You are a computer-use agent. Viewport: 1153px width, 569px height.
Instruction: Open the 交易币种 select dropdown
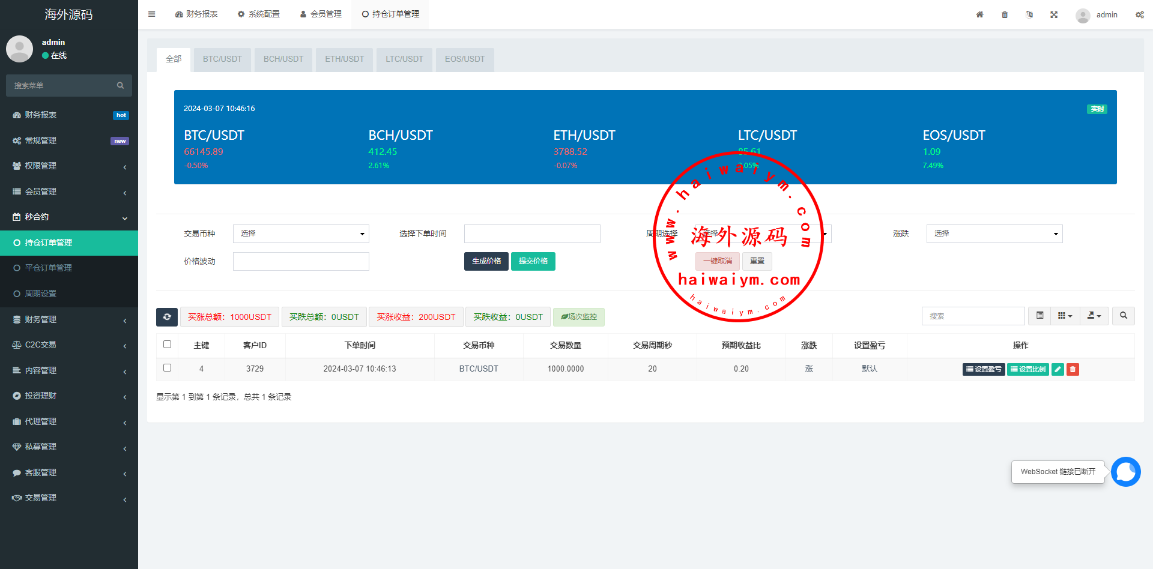click(301, 233)
